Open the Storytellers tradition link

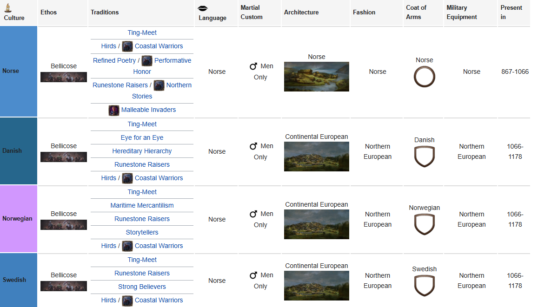pyautogui.click(x=142, y=233)
